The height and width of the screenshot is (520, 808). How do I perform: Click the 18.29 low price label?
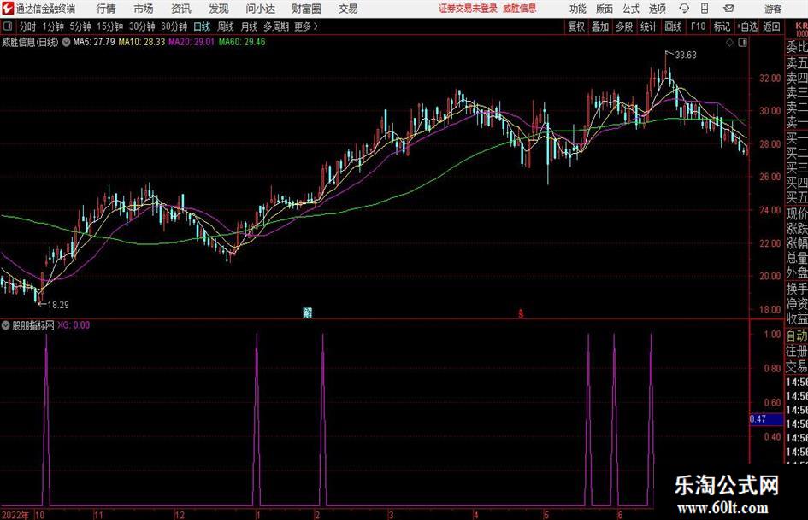[x=58, y=305]
